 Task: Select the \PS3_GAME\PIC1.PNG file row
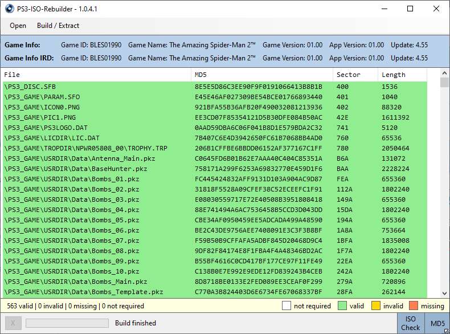(215, 117)
